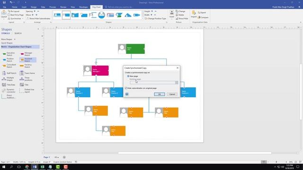The height and width of the screenshot is (170, 303).
Task: Select the third shape style in the gallery
Action: click(75, 15)
